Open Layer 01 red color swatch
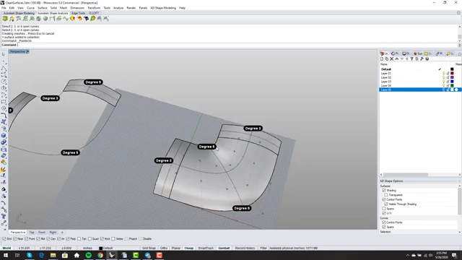The image size is (462, 260). (452, 74)
